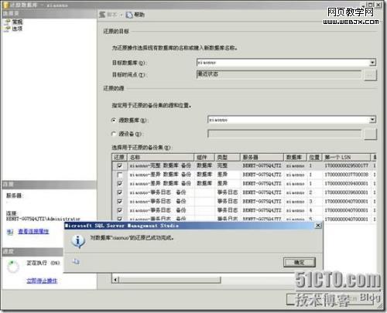Toggle checkbox for 事务日志 row with position 3
The image size is (387, 313).
click(120, 201)
